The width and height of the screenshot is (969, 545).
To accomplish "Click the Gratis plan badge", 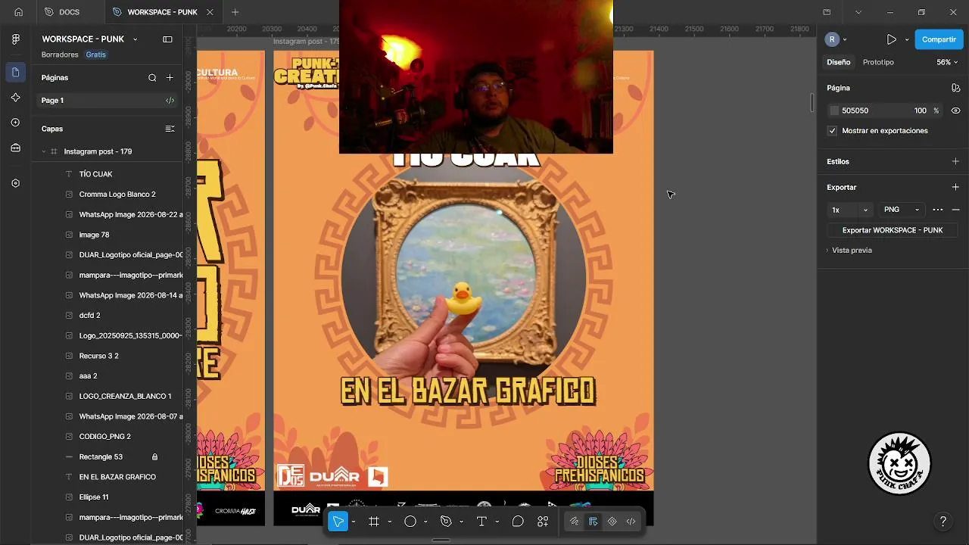I will point(96,54).
